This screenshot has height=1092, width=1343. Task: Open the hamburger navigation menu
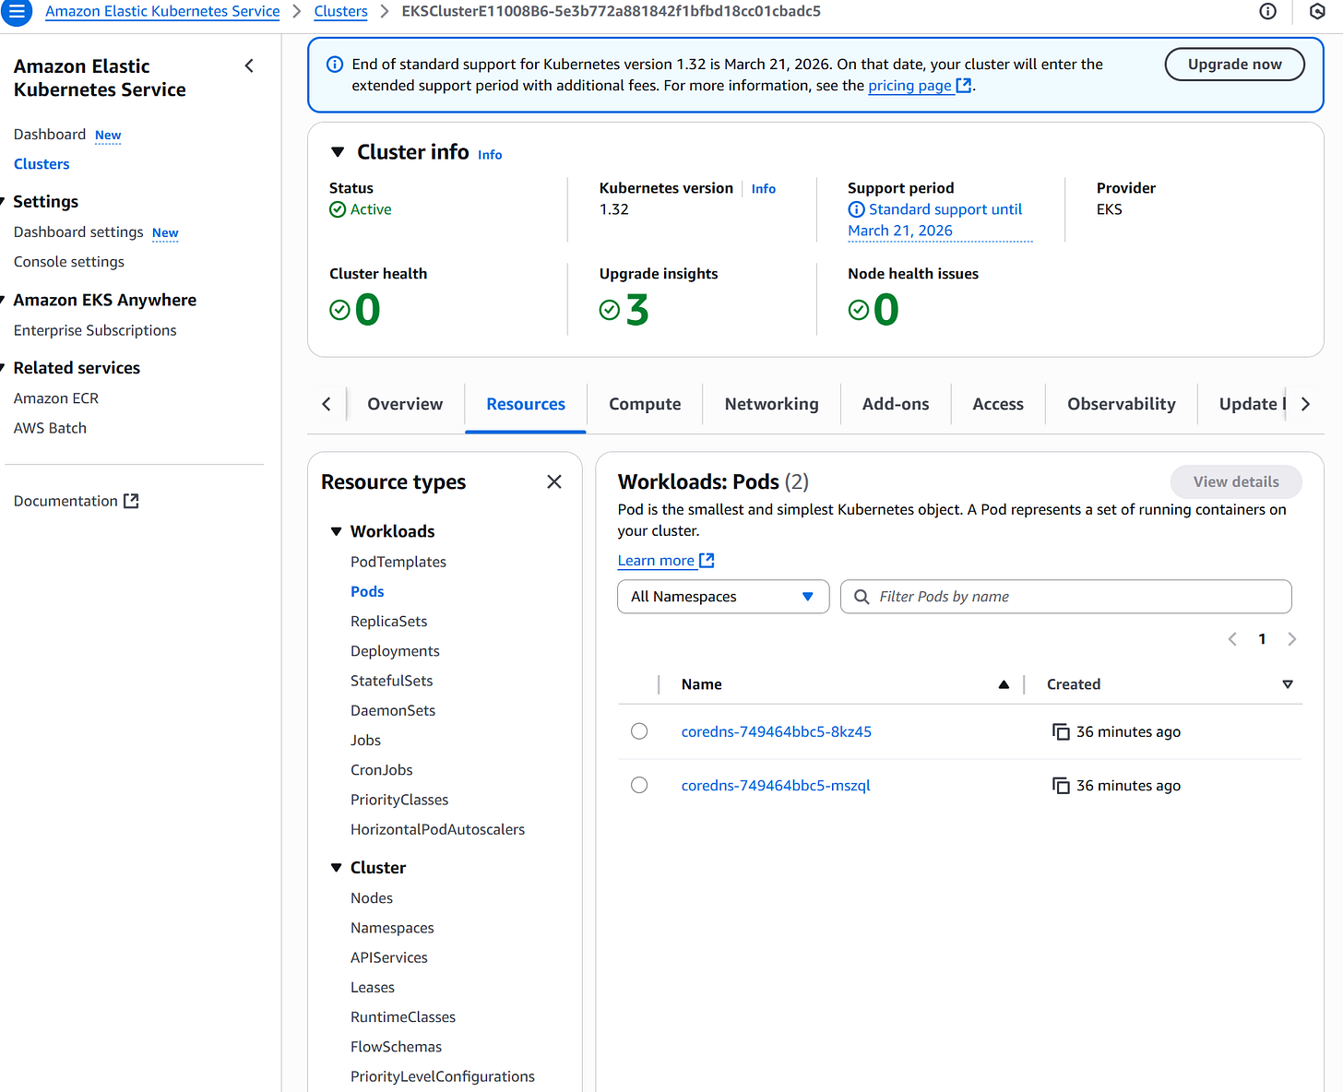click(x=17, y=12)
